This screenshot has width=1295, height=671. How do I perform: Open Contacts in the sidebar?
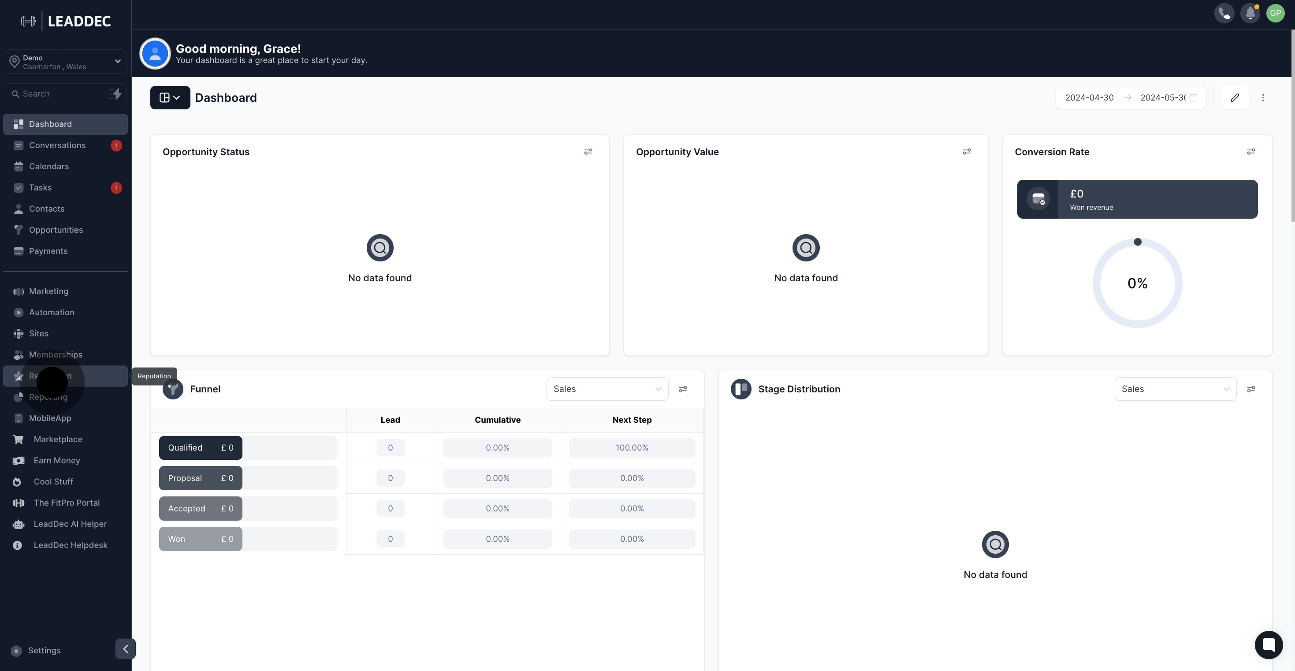tap(65, 209)
